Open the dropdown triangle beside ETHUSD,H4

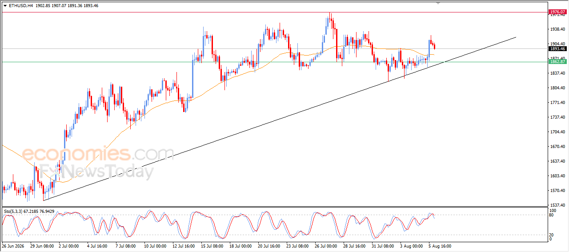tap(5, 6)
